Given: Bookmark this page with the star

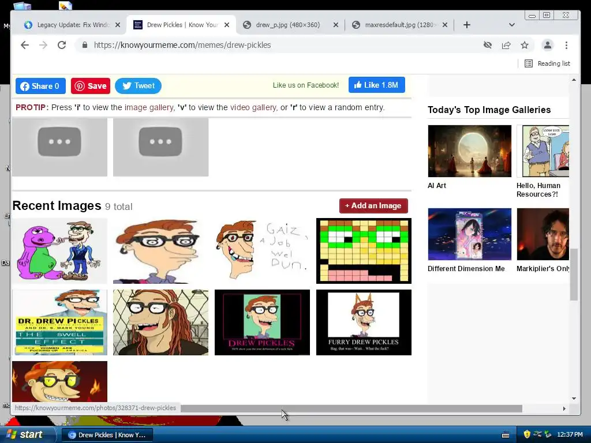Looking at the screenshot, I should pyautogui.click(x=525, y=45).
